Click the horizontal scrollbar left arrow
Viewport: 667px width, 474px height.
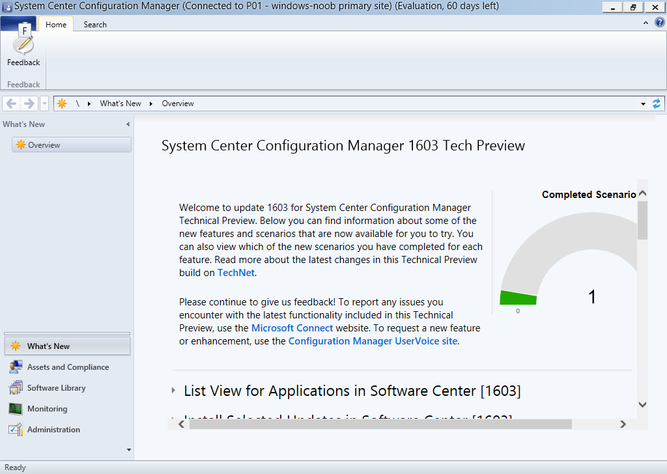[x=181, y=425]
